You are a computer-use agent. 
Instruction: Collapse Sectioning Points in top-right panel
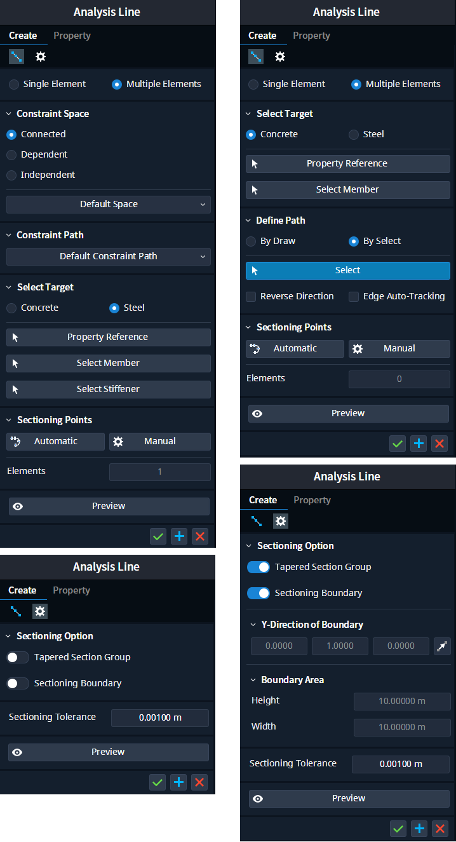(248, 327)
